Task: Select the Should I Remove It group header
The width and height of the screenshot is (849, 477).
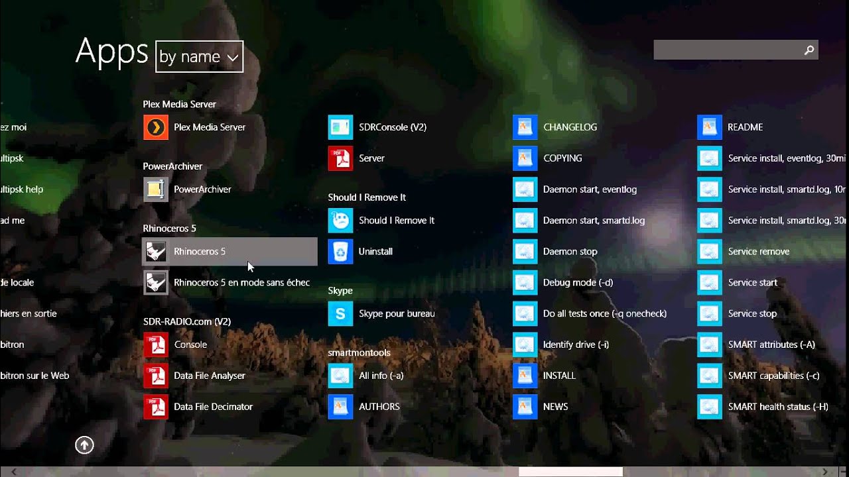Action: (367, 197)
